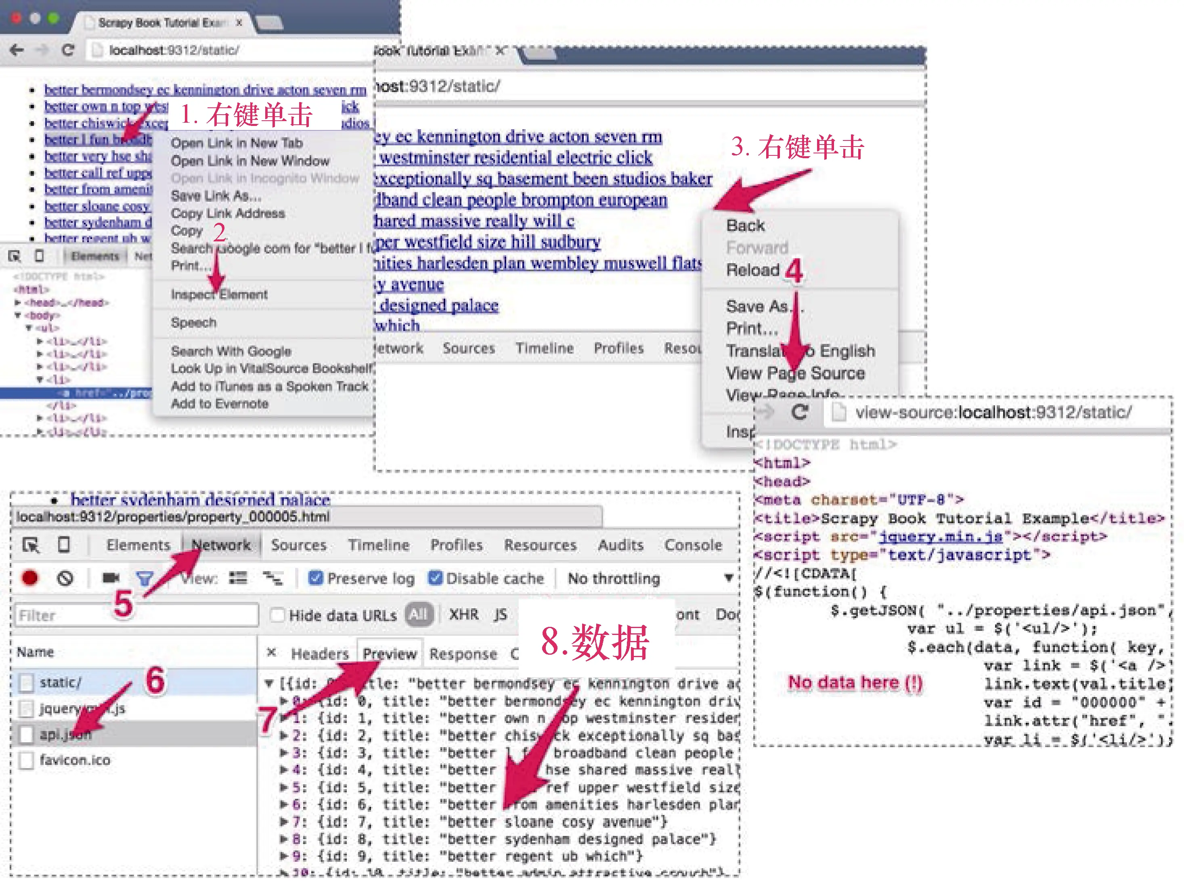
Task: Uncheck the Disable cache checkbox
Action: click(x=435, y=578)
